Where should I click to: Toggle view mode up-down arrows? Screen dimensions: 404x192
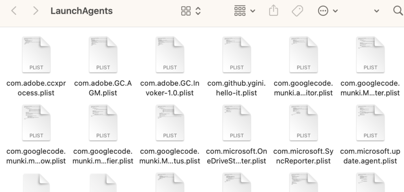pyautogui.click(x=198, y=11)
